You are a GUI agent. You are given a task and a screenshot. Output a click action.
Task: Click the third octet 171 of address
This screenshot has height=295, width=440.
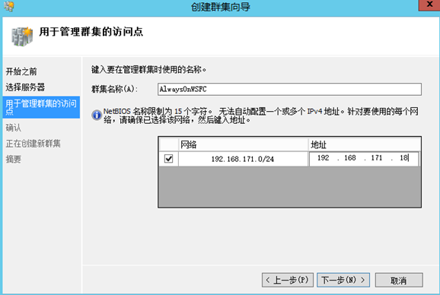point(377,158)
